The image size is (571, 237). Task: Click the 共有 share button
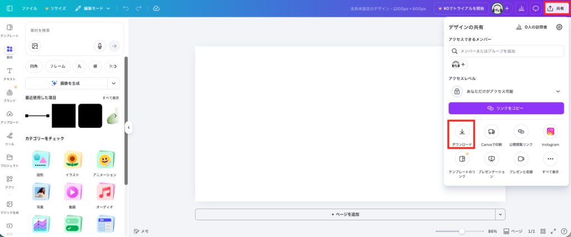[557, 8]
